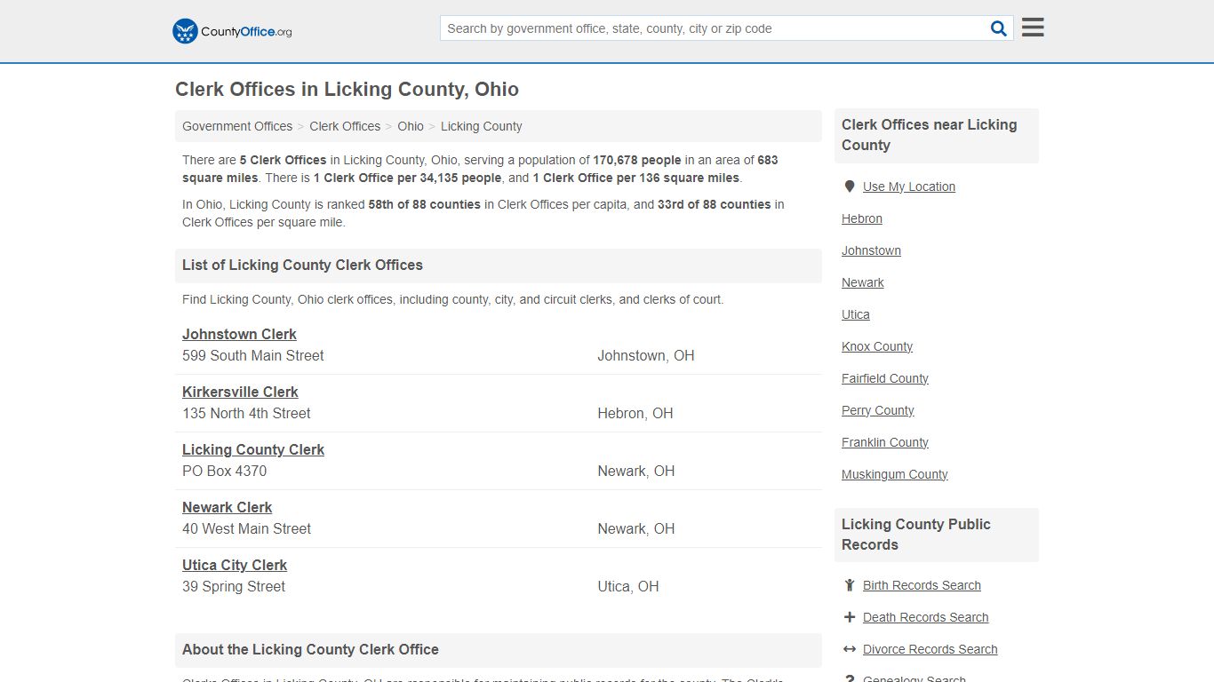1214x682 pixels.
Task: Click address 599 South Main Street
Action: pyautogui.click(x=253, y=355)
